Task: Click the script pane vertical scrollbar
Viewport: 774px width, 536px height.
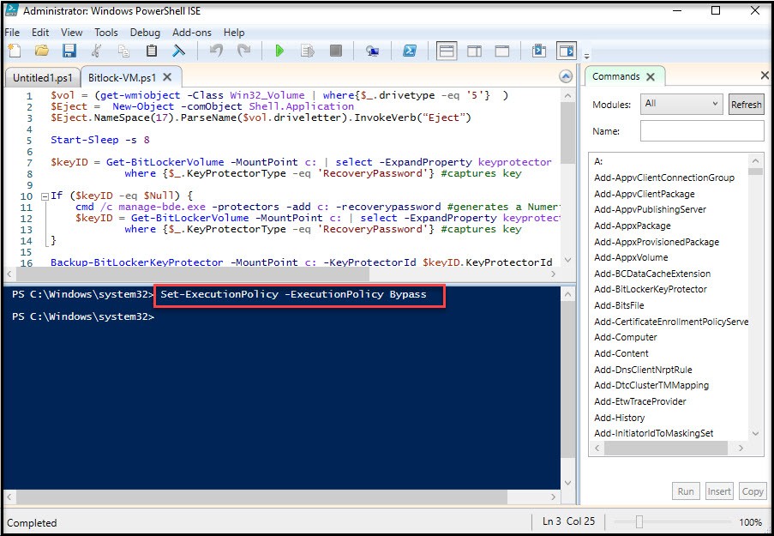Action: tap(567, 134)
